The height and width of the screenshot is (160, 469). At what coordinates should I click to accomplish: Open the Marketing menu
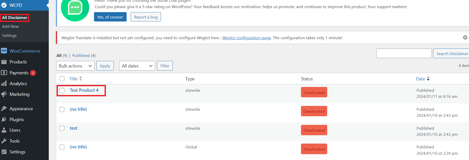(x=19, y=94)
